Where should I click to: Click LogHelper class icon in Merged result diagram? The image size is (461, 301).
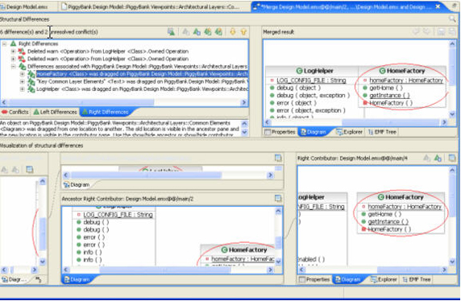point(299,71)
